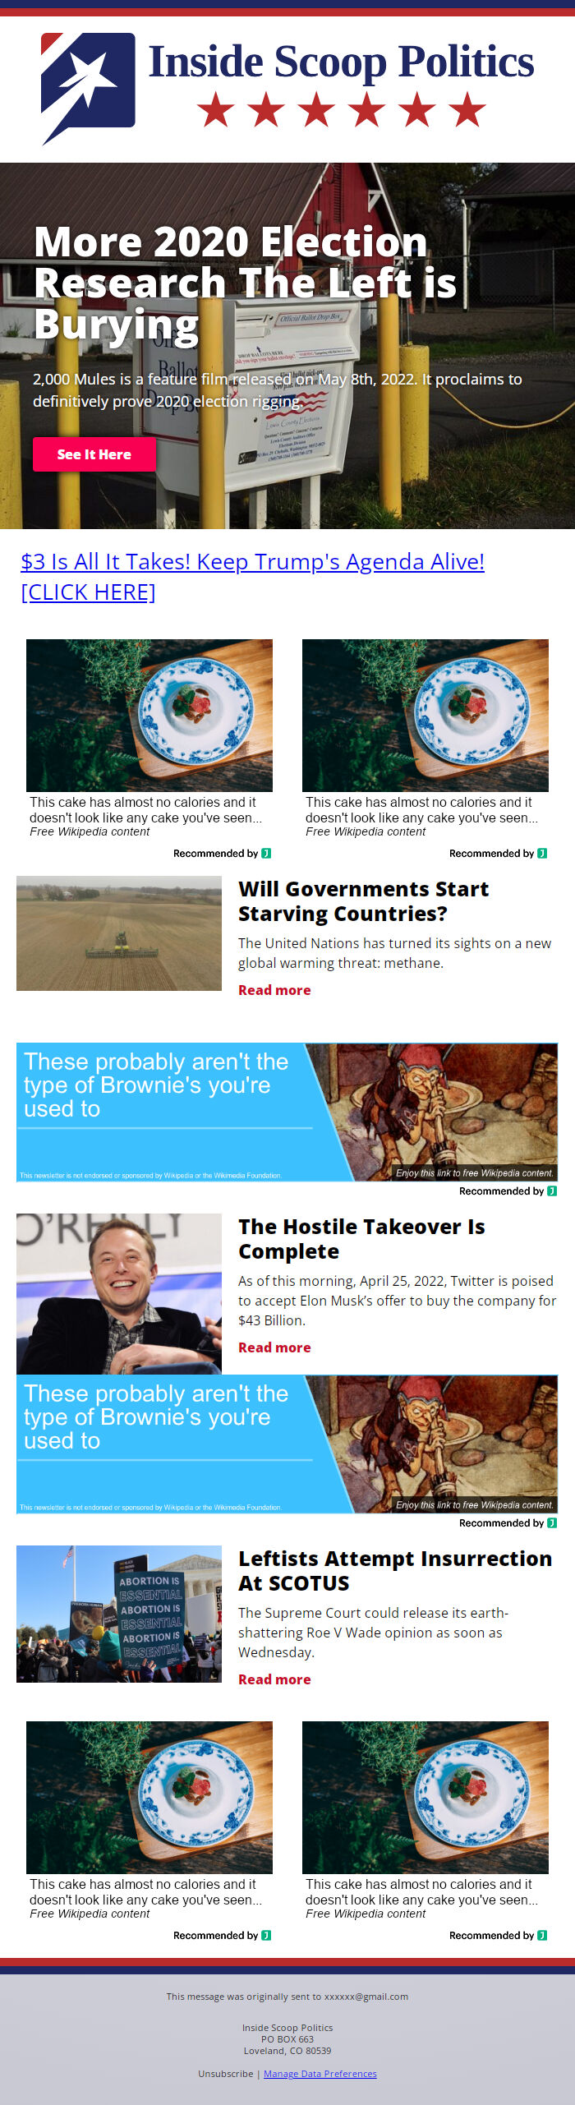This screenshot has width=575, height=2105.
Task: Open the top-right cake ad thumbnail
Action: [425, 716]
